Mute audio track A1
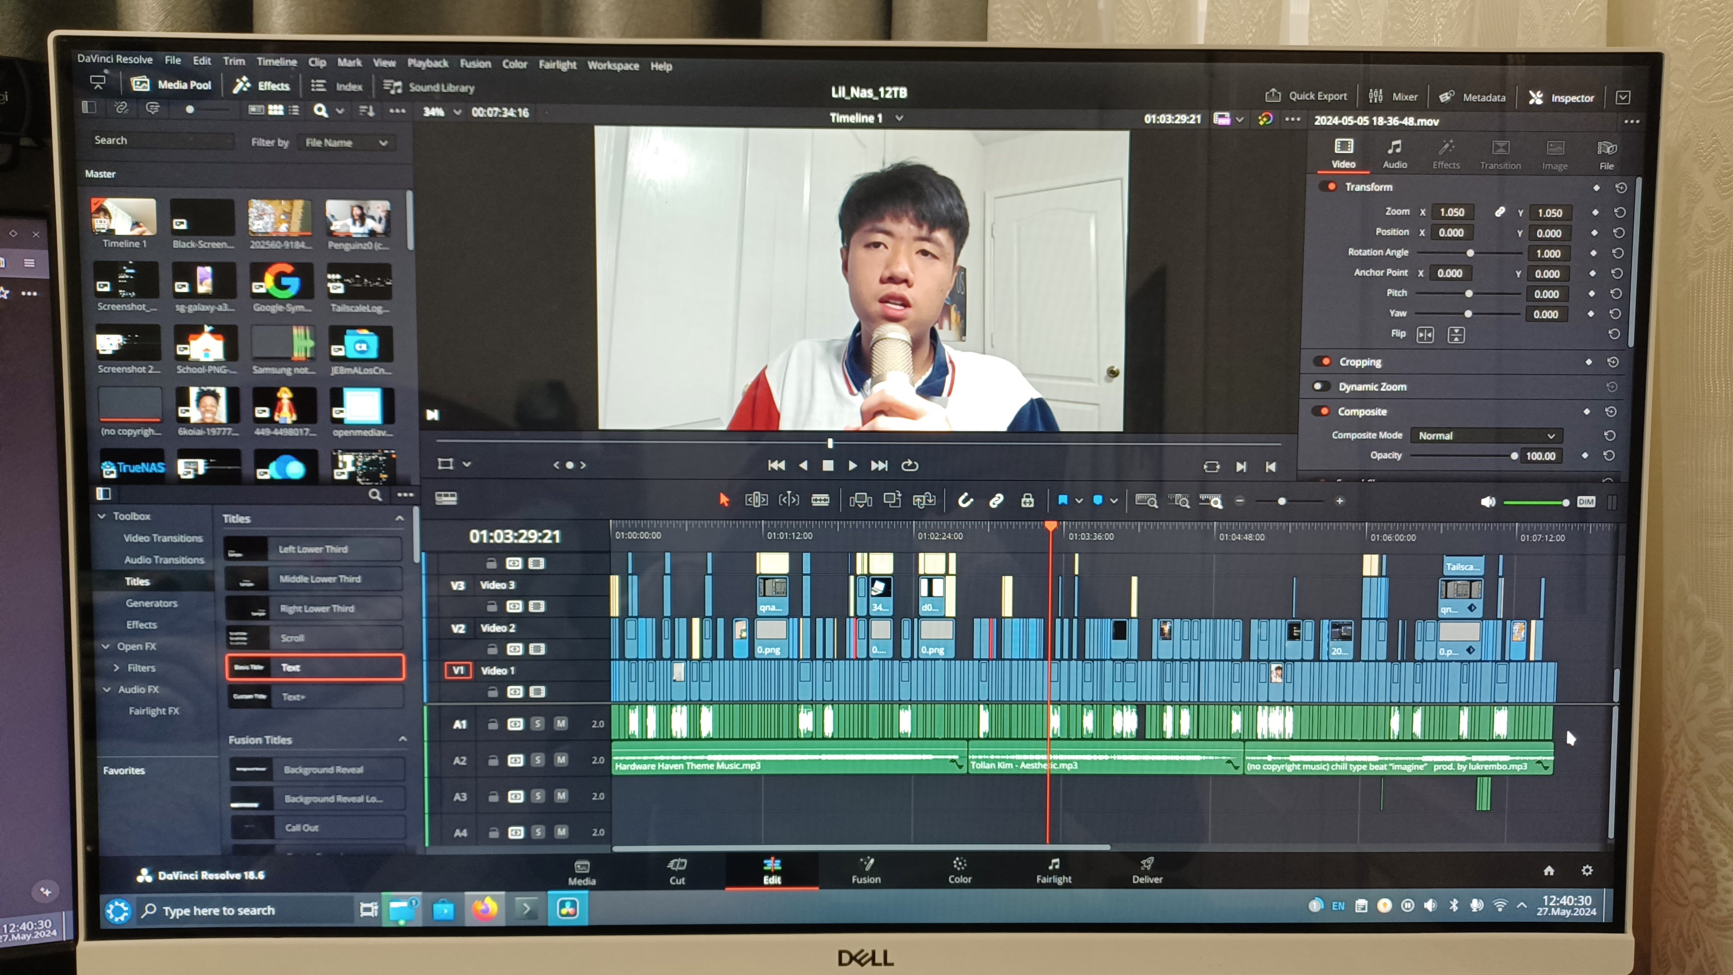This screenshot has height=975, width=1733. [560, 724]
